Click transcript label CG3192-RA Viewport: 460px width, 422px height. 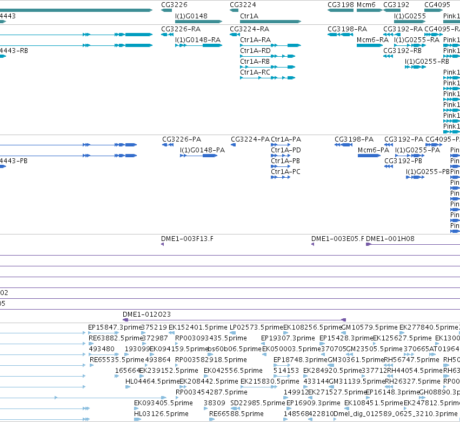click(403, 29)
